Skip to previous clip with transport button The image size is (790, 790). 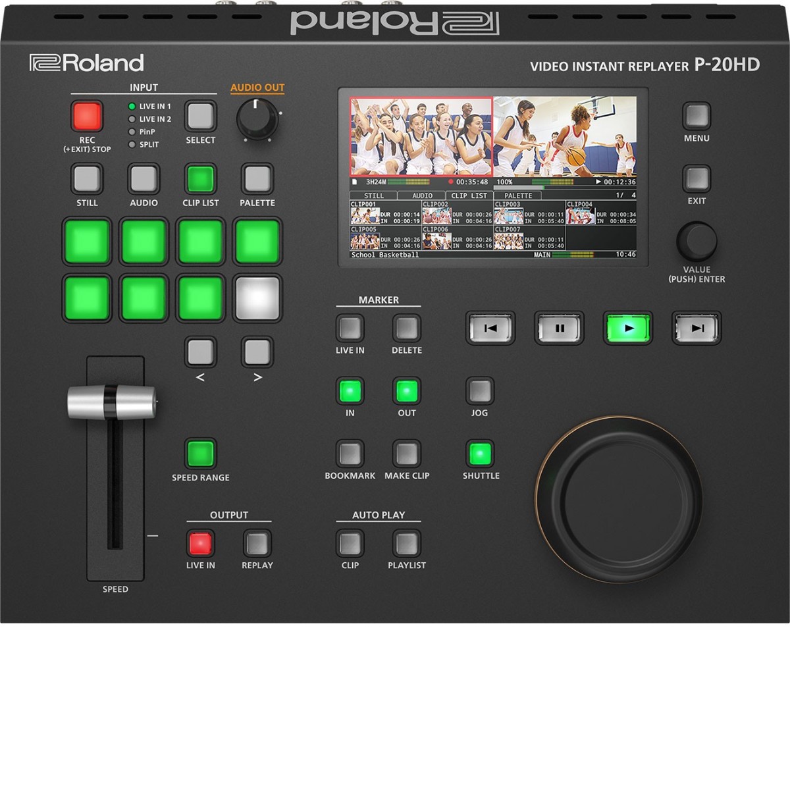click(490, 328)
